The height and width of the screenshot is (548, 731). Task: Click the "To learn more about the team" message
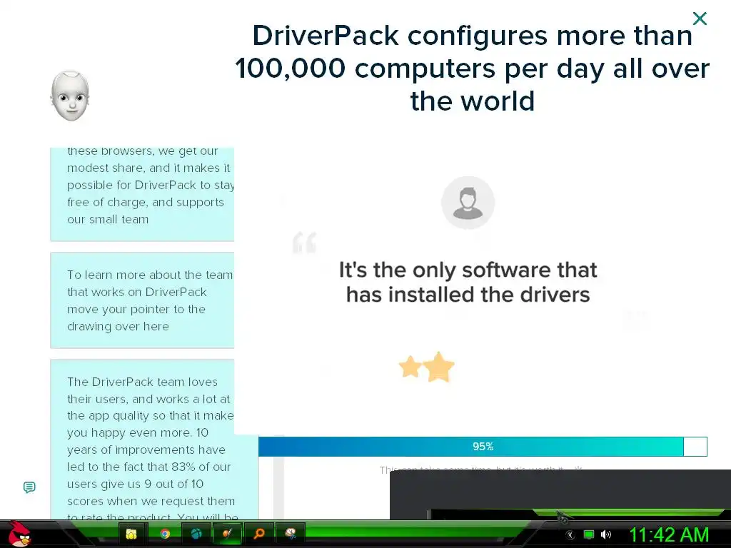click(142, 300)
